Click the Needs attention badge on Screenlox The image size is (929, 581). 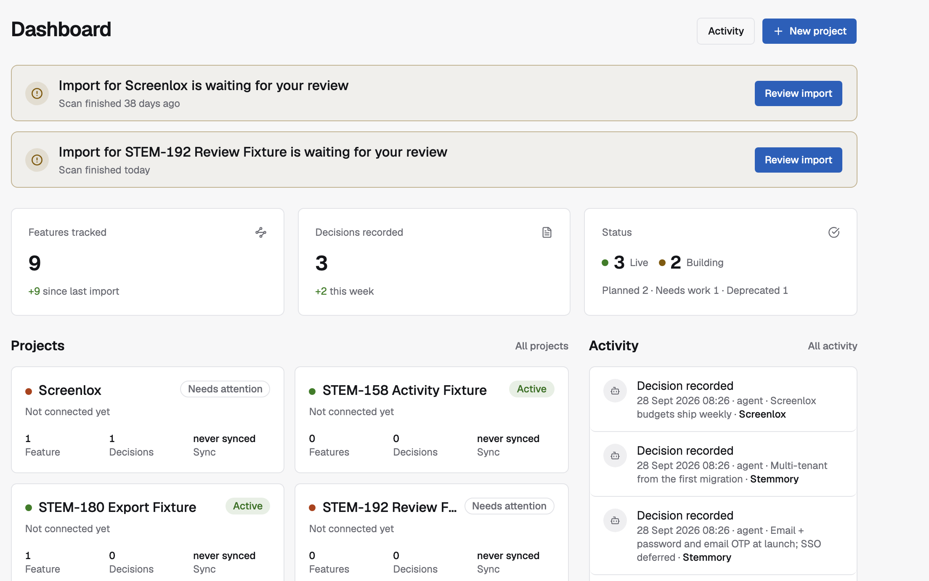point(225,389)
